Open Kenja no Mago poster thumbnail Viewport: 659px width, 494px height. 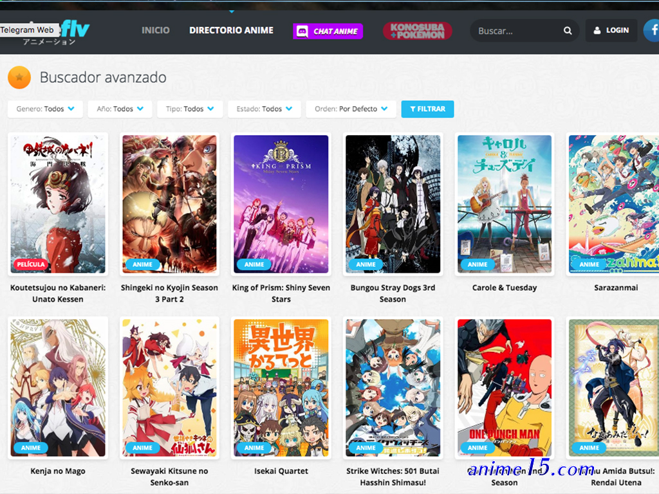(58, 388)
